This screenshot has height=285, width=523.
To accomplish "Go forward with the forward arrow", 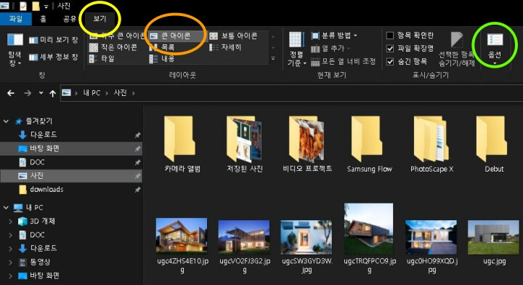I will [x=28, y=93].
